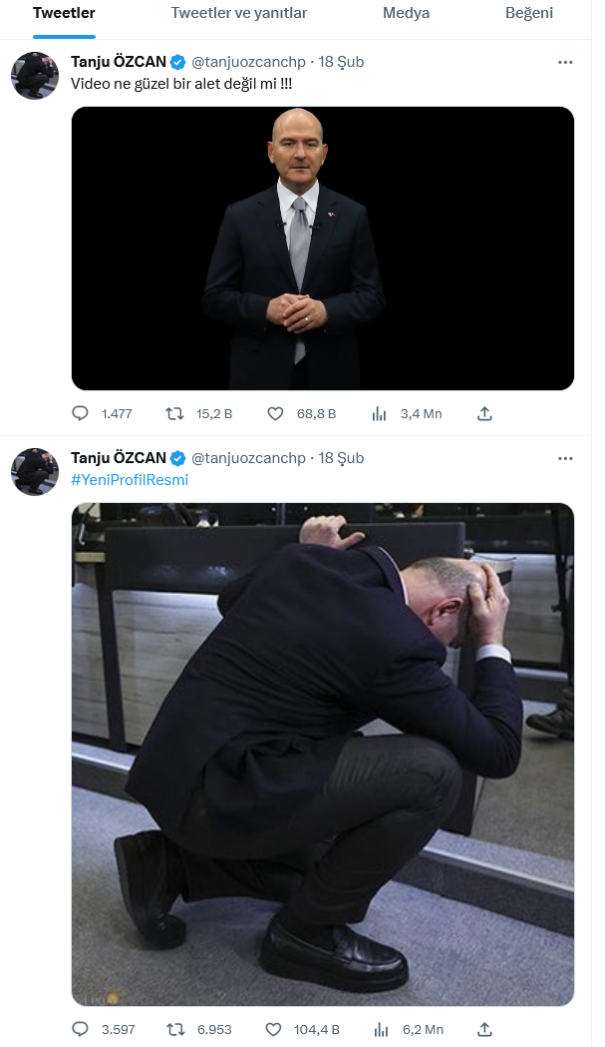
Task: Open more options for video tweet
Action: pyautogui.click(x=565, y=62)
